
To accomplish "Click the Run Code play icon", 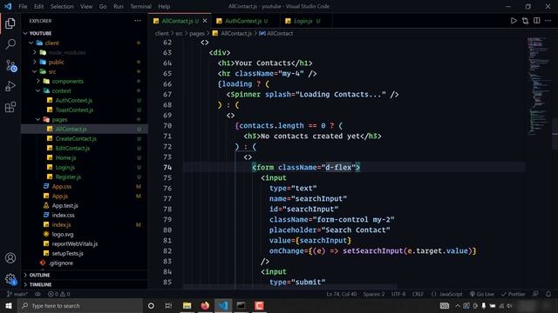I will (514, 21).
